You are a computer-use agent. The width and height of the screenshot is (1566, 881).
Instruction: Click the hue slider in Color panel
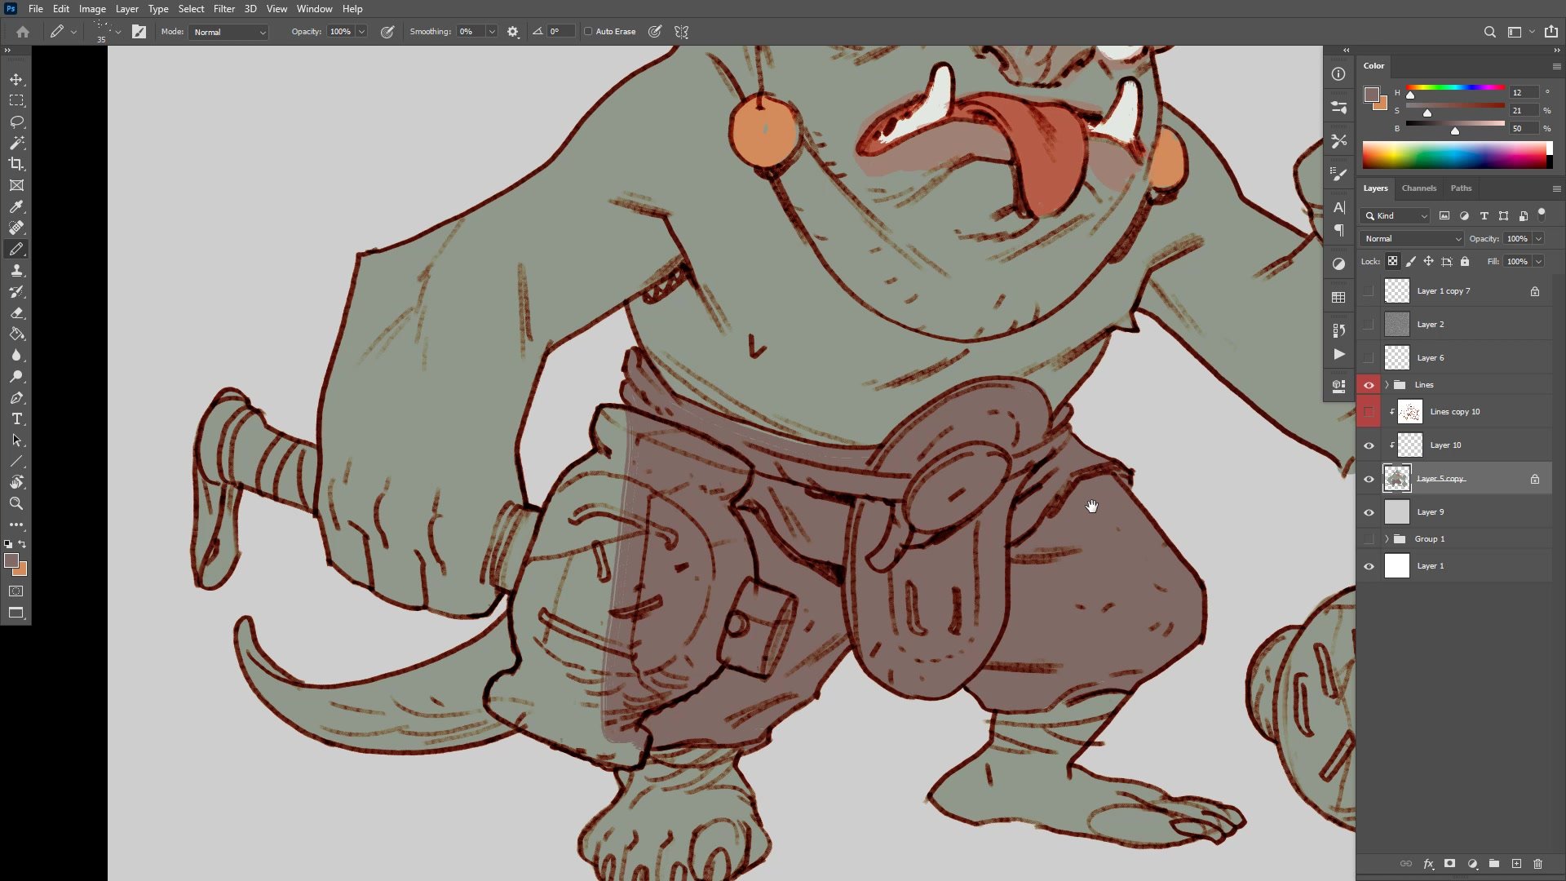click(x=1454, y=87)
